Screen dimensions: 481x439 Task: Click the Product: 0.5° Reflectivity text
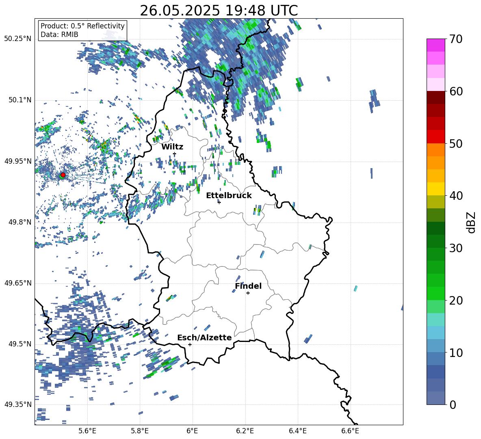click(82, 26)
